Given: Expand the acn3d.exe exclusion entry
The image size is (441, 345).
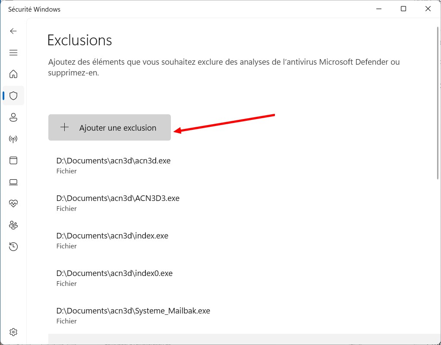Looking at the screenshot, I should (x=113, y=165).
